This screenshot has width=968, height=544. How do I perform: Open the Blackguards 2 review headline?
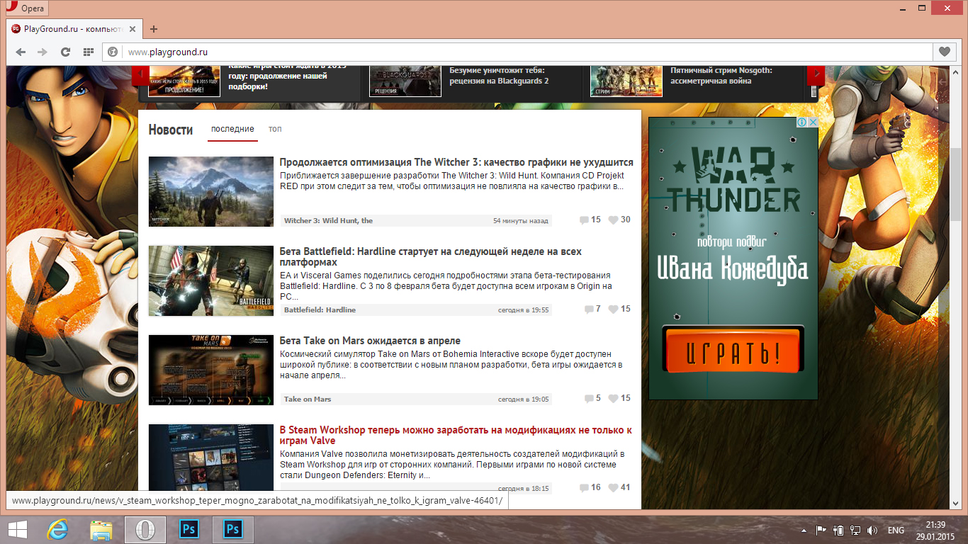pos(500,75)
